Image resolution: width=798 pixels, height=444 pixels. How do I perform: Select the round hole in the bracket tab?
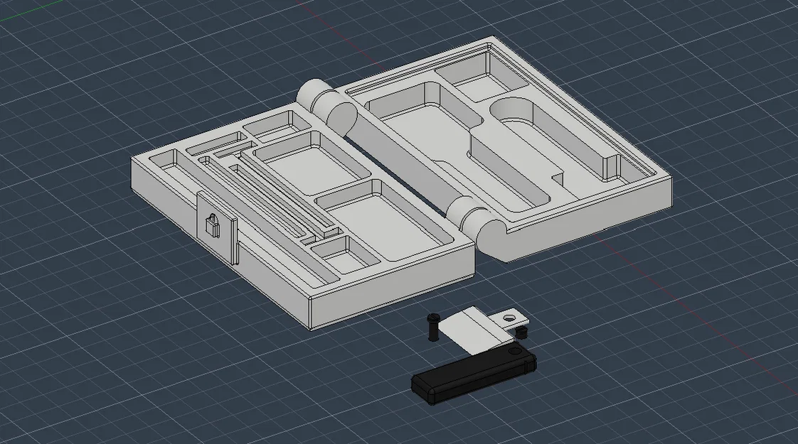point(508,318)
